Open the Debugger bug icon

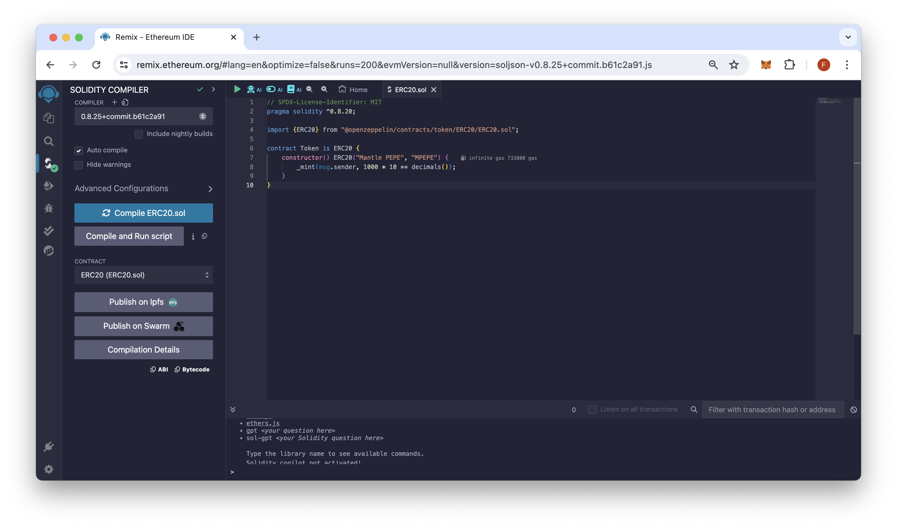tap(49, 208)
